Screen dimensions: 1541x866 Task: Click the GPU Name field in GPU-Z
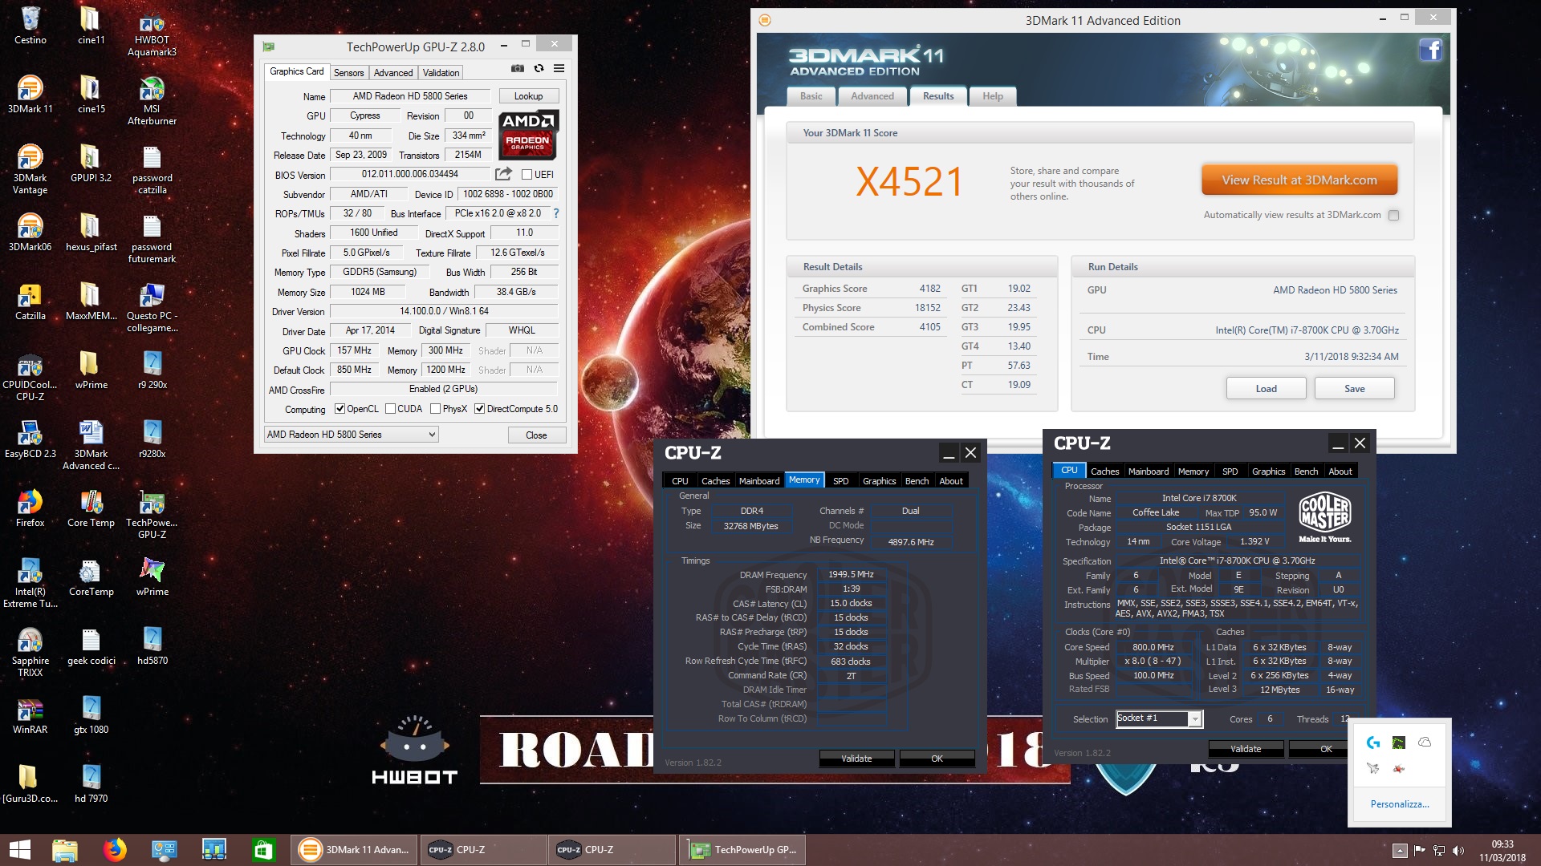(x=409, y=96)
